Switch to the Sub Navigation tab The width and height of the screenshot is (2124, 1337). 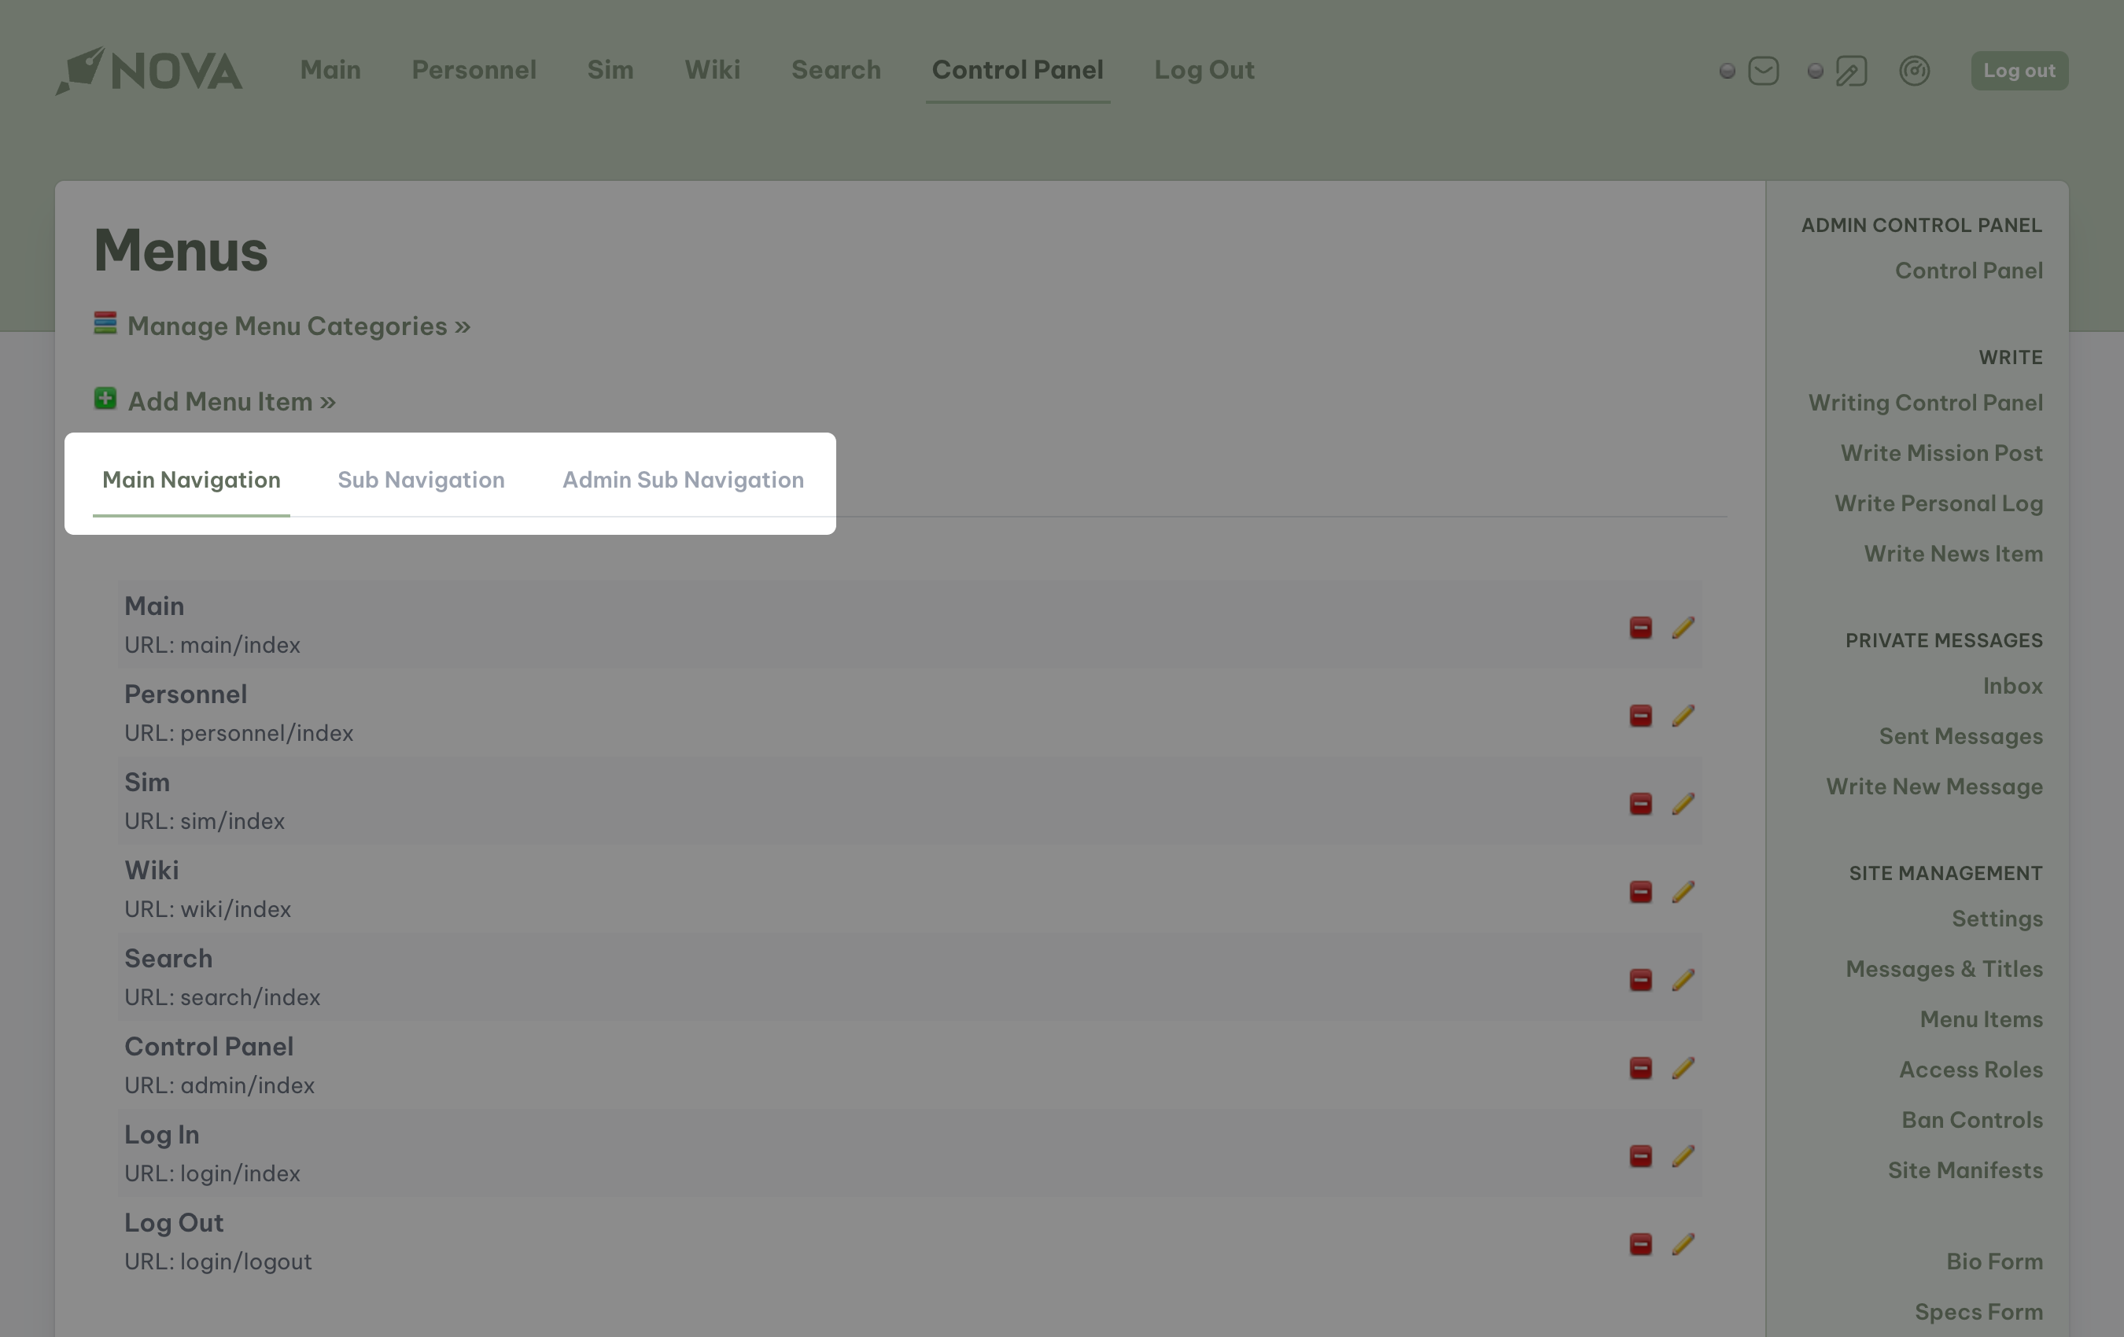point(421,480)
